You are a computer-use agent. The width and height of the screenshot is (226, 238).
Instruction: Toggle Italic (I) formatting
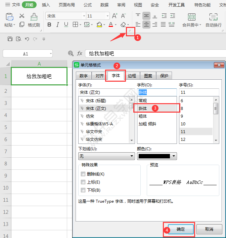[x=58, y=25]
